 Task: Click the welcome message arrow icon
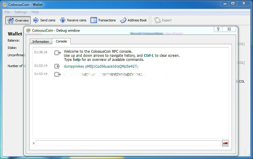[57, 53]
